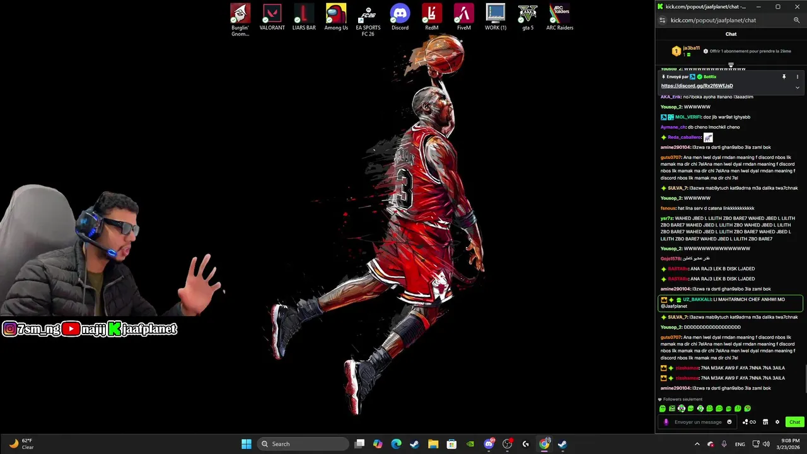This screenshot has width=807, height=454.
Task: Click the last green quick emote
Action: pyautogui.click(x=748, y=409)
